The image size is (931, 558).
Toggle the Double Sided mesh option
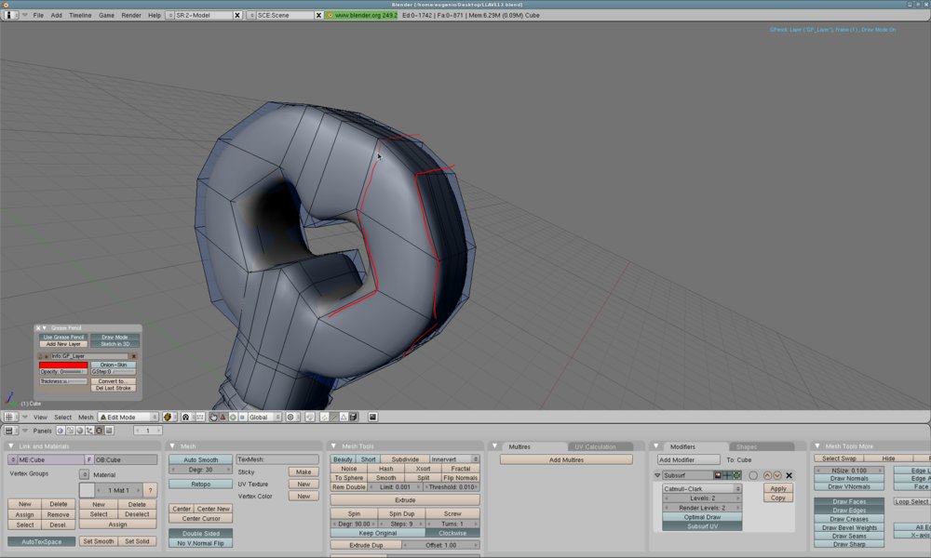pyautogui.click(x=200, y=533)
